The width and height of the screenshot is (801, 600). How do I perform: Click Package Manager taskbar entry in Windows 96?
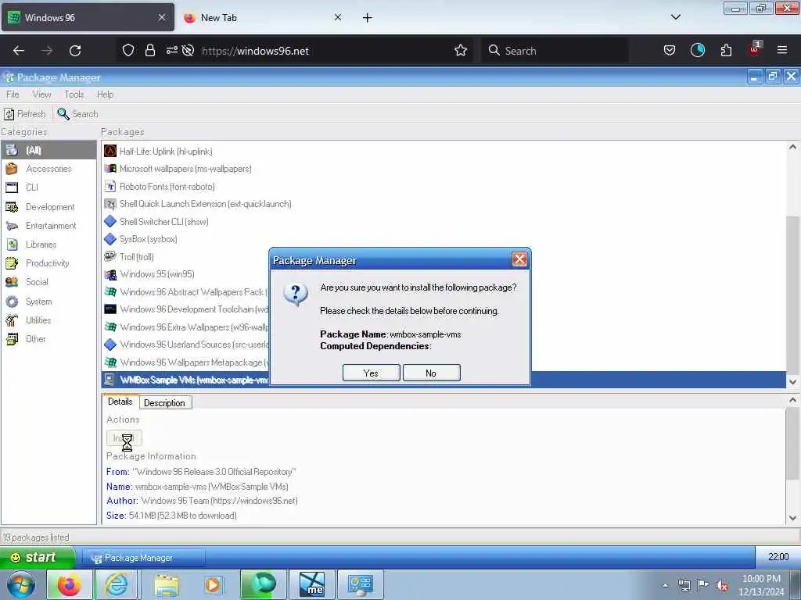click(x=144, y=558)
